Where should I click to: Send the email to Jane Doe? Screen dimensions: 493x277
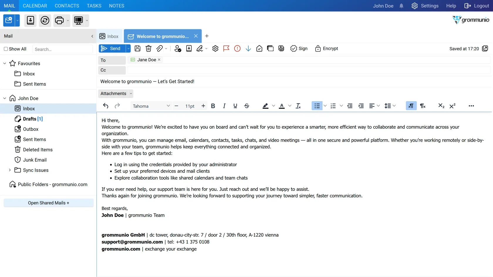coord(112,49)
